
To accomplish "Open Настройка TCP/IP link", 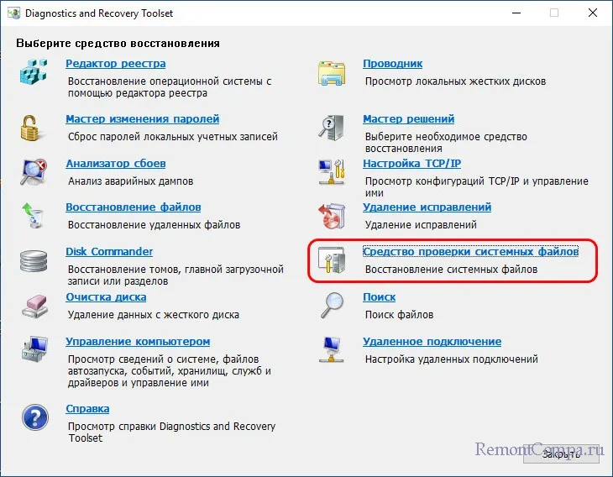I will coord(411,164).
